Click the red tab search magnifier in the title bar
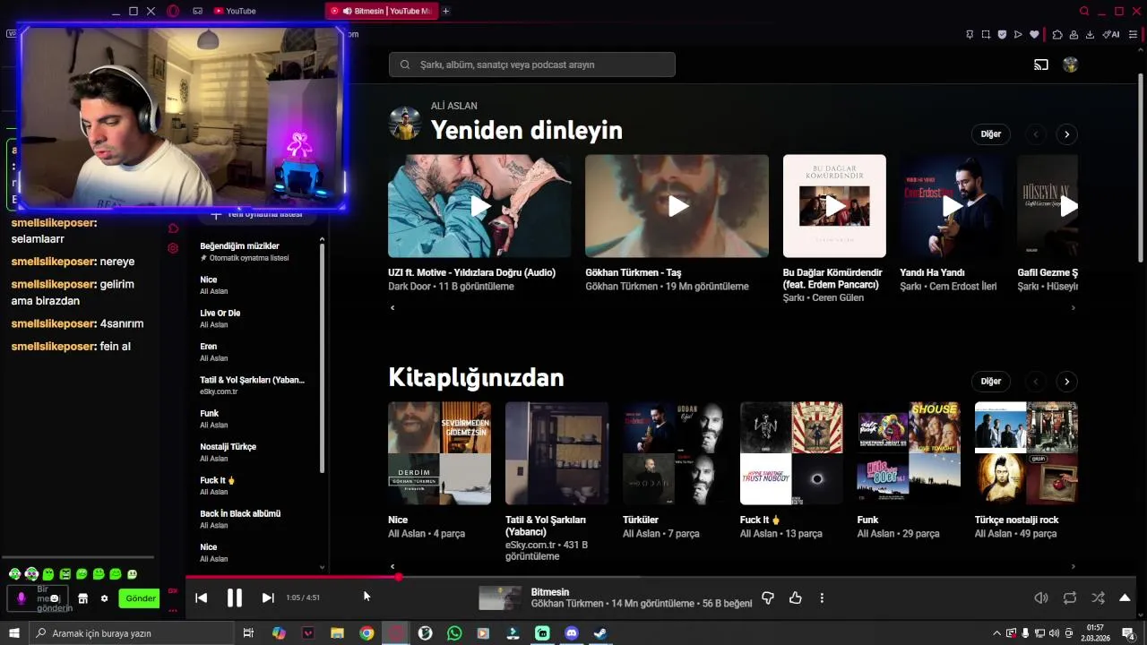Image resolution: width=1147 pixels, height=645 pixels. (1084, 11)
